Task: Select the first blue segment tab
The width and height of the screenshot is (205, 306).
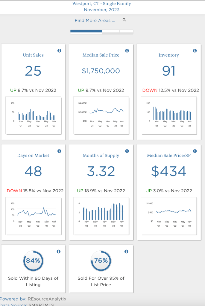Action: point(86,31)
